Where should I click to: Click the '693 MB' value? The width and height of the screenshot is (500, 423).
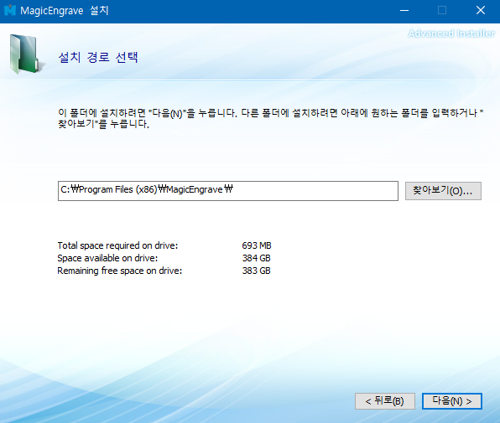point(257,245)
